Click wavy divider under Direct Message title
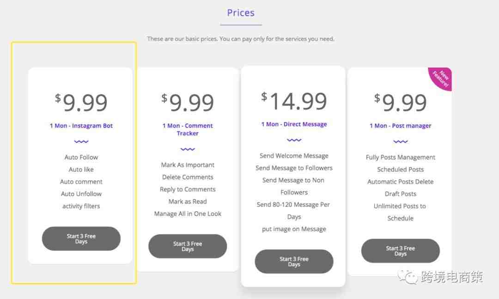Viewport: 499px width, 299px height. 294,140
